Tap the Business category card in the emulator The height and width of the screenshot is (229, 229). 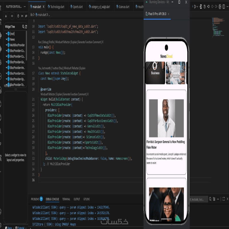pyautogui.click(x=155, y=73)
